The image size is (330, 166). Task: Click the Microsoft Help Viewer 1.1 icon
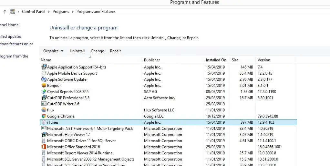(x=44, y=134)
